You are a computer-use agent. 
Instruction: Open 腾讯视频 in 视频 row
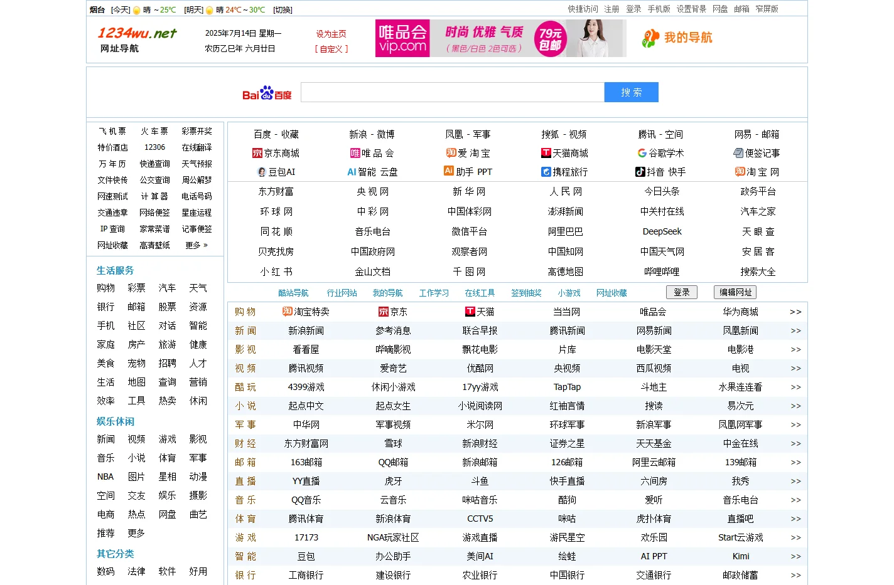click(x=306, y=368)
